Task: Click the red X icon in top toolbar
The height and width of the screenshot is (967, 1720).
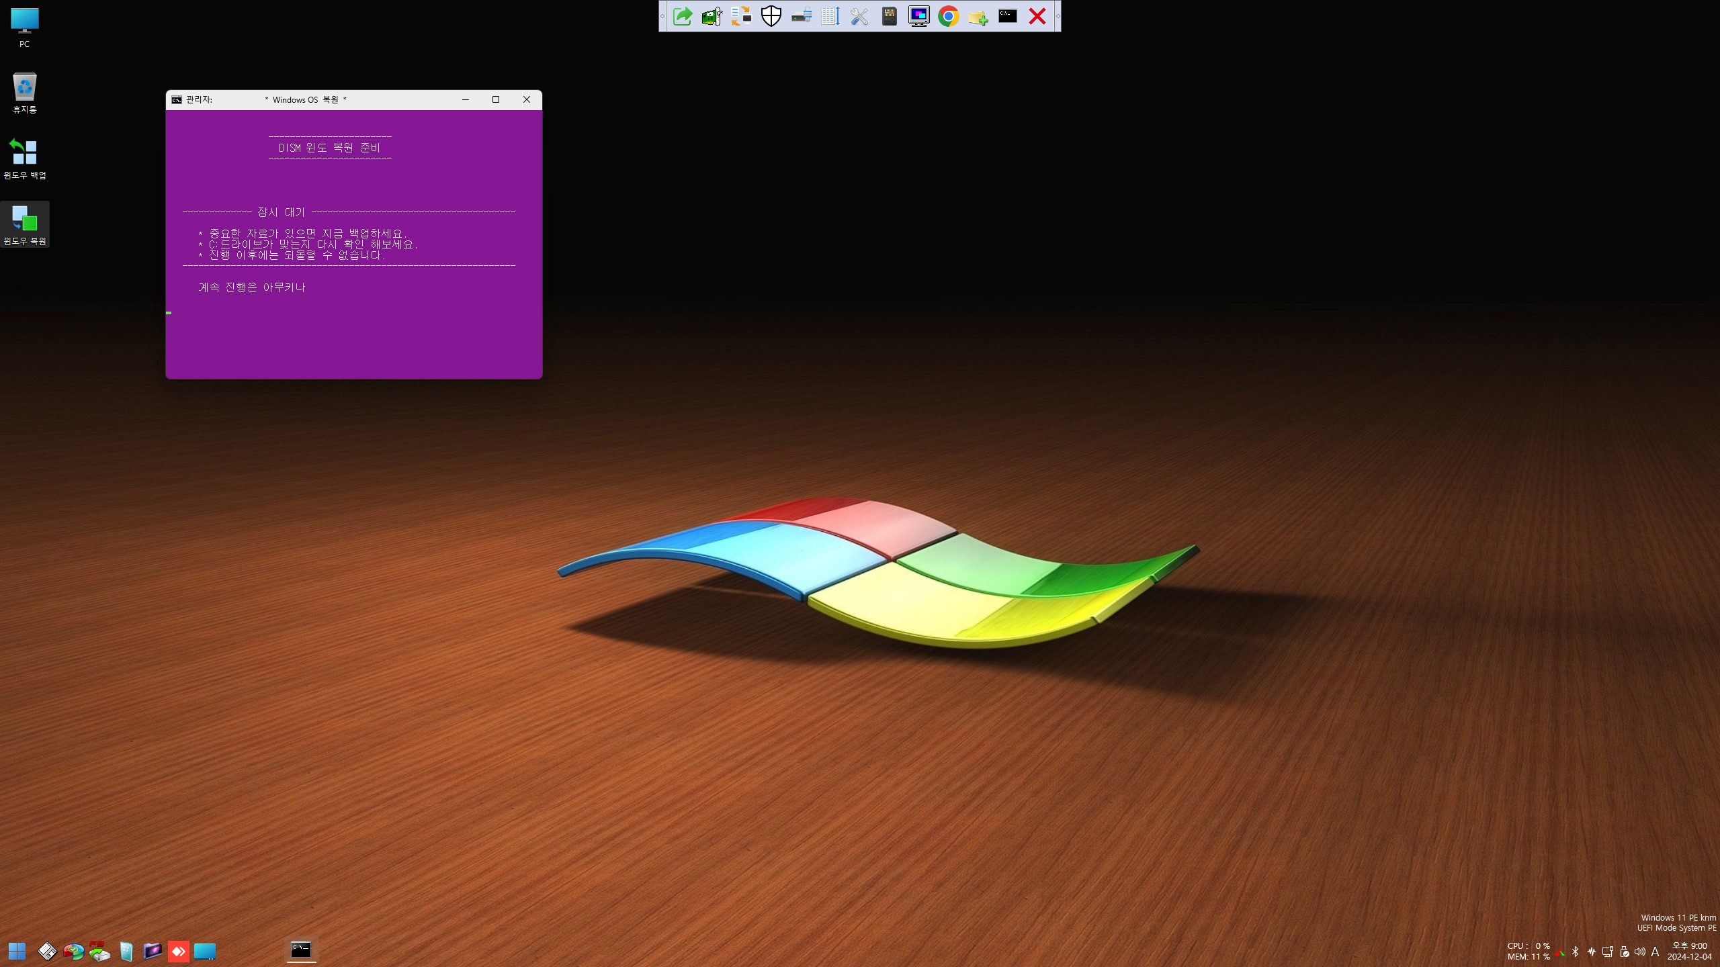Action: (1037, 16)
